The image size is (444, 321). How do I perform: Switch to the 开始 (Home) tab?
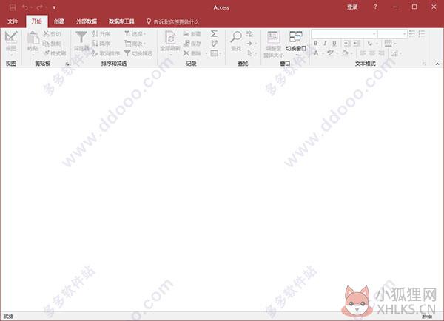click(x=36, y=21)
